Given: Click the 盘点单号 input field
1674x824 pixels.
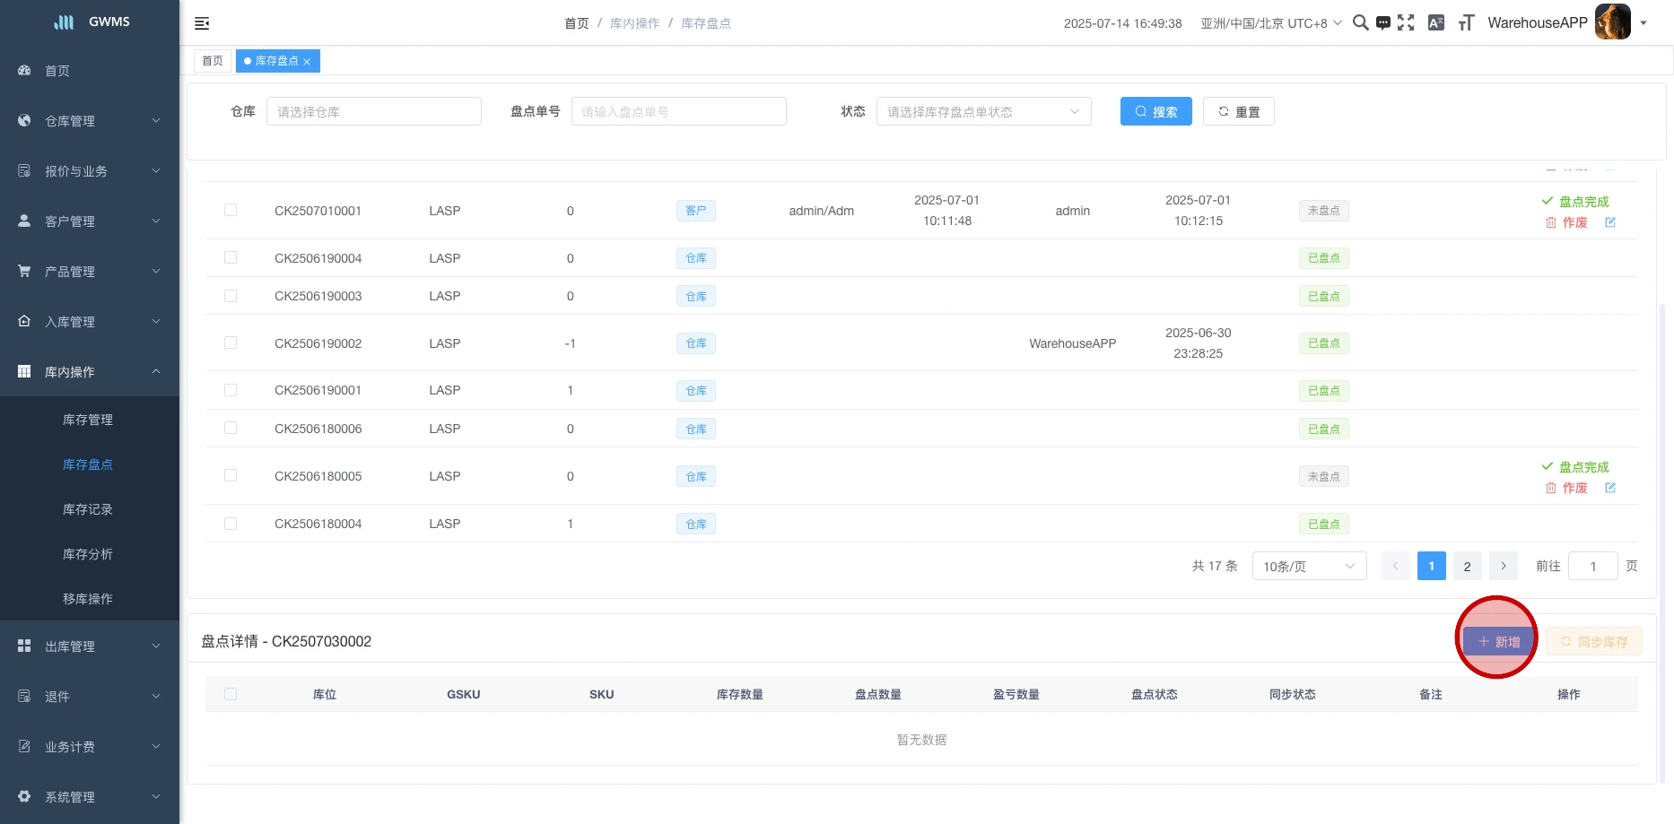Looking at the screenshot, I should (678, 112).
